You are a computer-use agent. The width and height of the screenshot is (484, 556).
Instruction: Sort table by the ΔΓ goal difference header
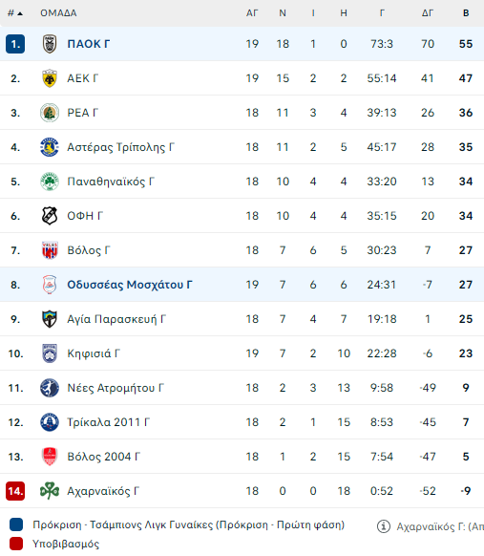click(x=428, y=13)
